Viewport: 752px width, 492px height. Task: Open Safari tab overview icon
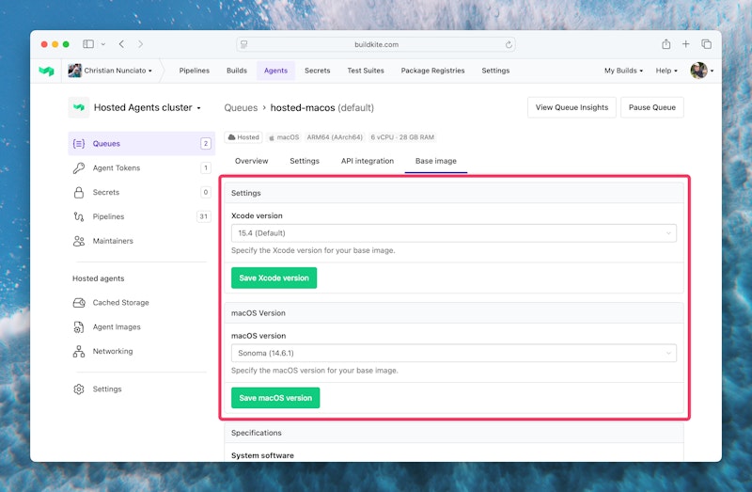[x=706, y=44]
